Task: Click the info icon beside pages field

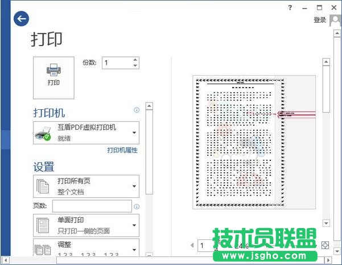Action: tap(137, 206)
